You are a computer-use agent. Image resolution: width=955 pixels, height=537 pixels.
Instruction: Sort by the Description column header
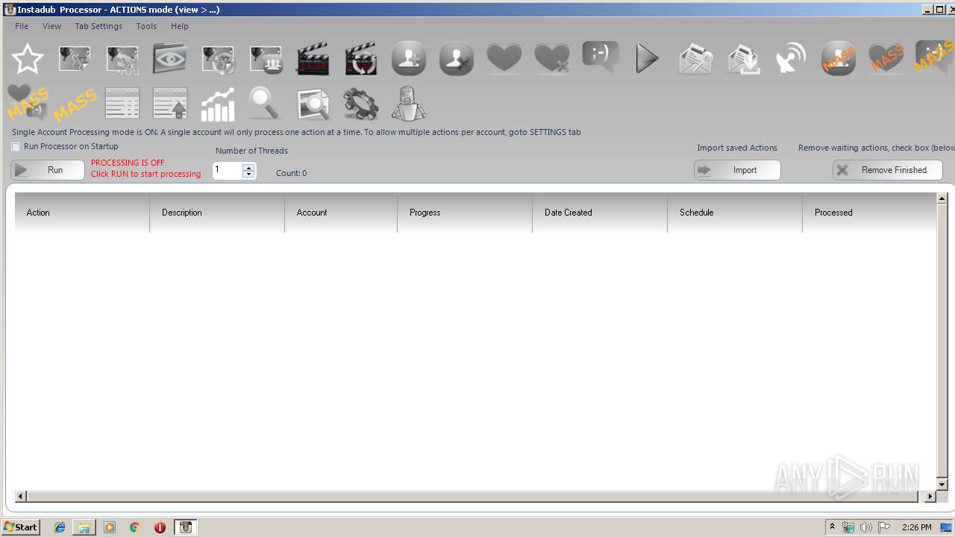[x=217, y=213]
